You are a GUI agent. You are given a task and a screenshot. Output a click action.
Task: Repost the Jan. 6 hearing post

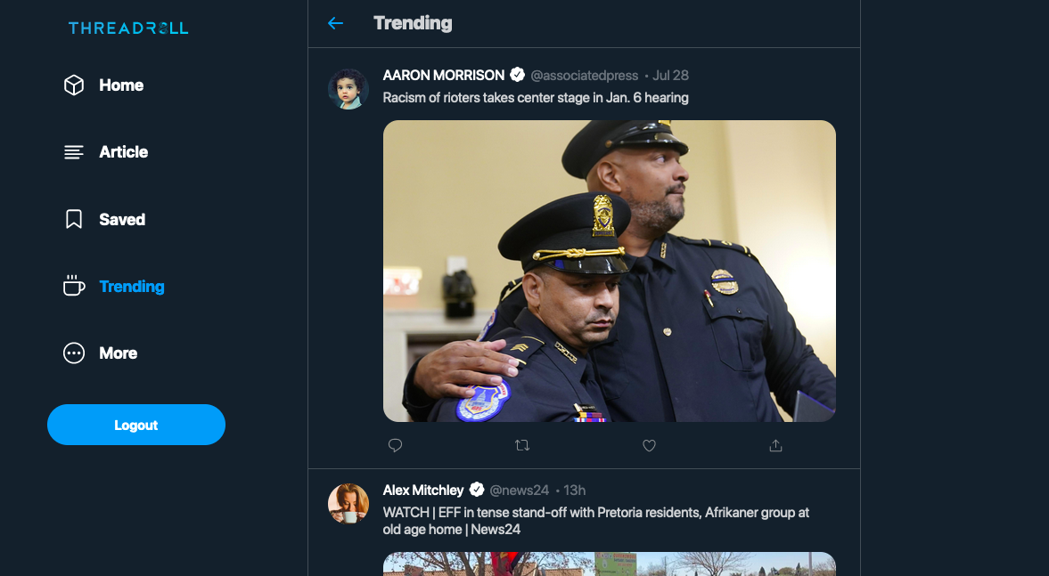point(522,445)
